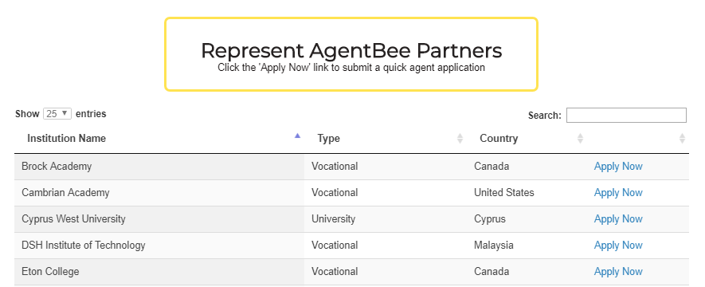Click the Type column header text
The image size is (705, 287).
pyautogui.click(x=328, y=139)
